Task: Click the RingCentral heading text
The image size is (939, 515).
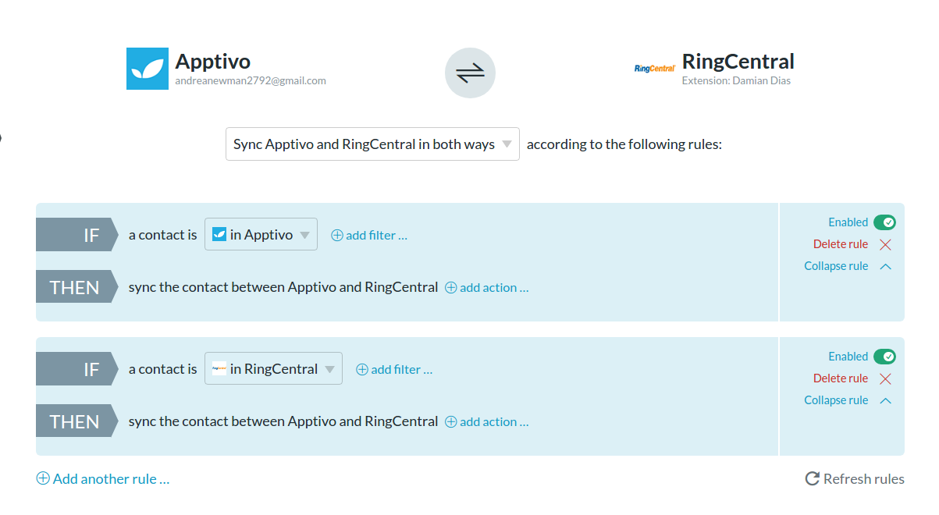Action: click(x=738, y=61)
